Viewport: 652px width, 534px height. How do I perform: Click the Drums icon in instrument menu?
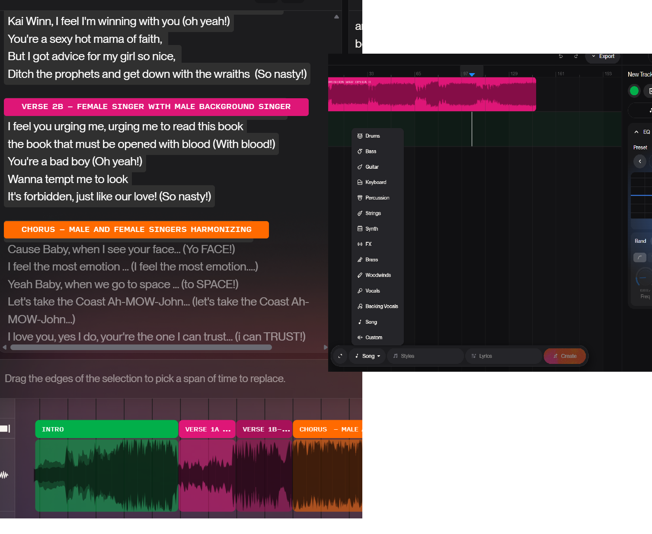click(x=360, y=136)
